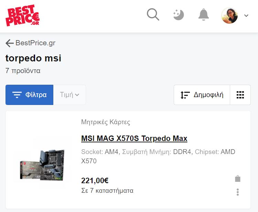The height and width of the screenshot is (212, 258).
Task: Open the user profile avatar
Action: pyautogui.click(x=229, y=15)
